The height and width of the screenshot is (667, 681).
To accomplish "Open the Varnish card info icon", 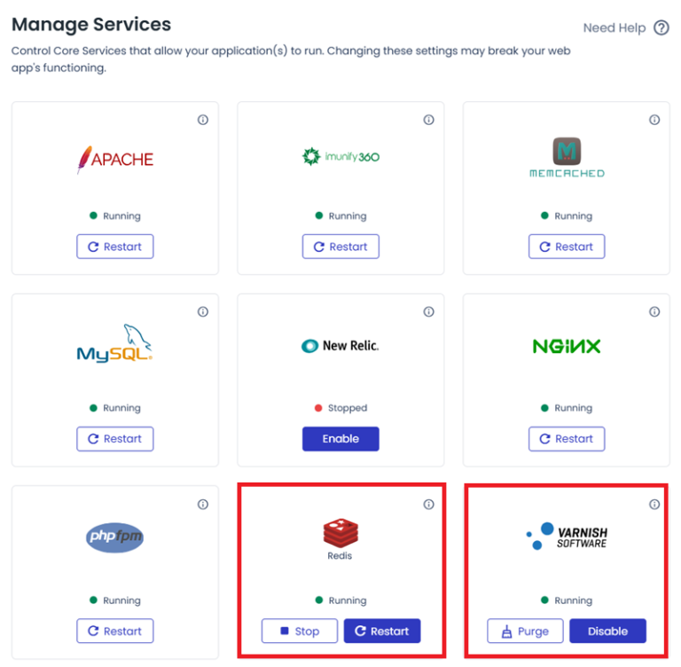I will [x=654, y=504].
